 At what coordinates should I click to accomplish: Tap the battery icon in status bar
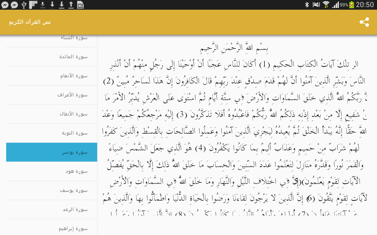352,5
